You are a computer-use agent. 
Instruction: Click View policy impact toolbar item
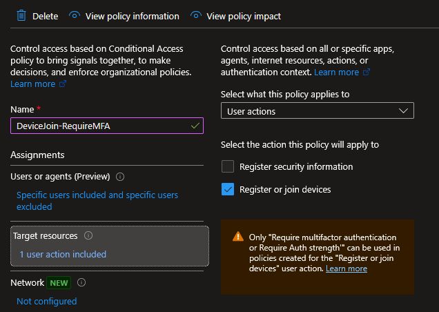tap(244, 16)
